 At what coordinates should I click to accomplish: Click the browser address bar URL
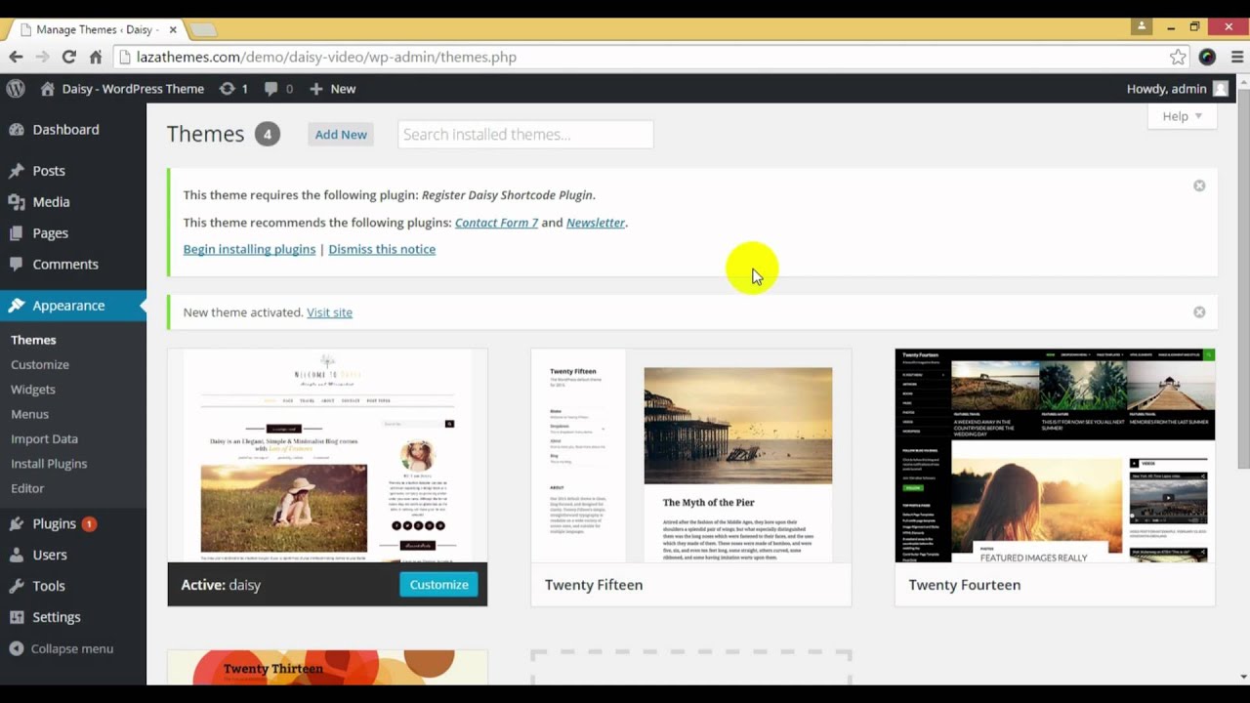click(326, 57)
